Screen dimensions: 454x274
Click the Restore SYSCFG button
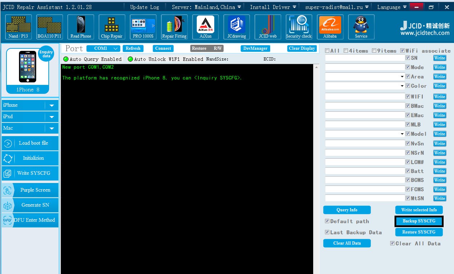pyautogui.click(x=419, y=232)
